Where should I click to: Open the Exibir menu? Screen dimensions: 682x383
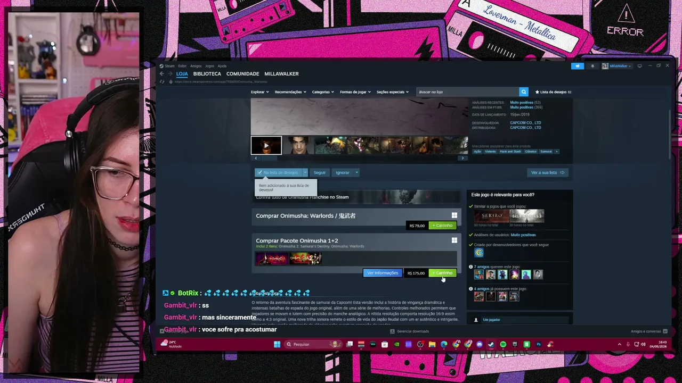(x=182, y=66)
